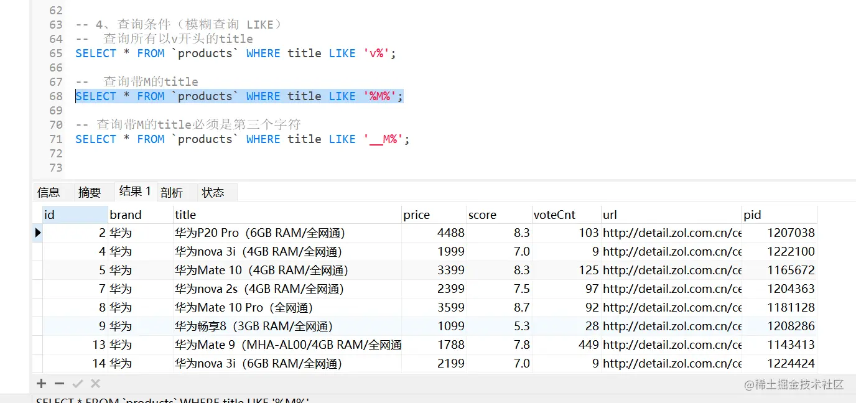The image size is (856, 403).
Task: Click the price cell 1099
Action: pos(434,327)
